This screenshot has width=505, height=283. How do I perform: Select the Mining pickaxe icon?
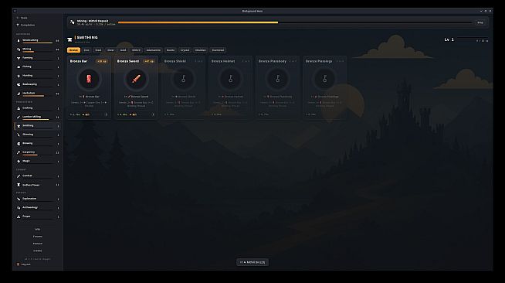click(19, 49)
